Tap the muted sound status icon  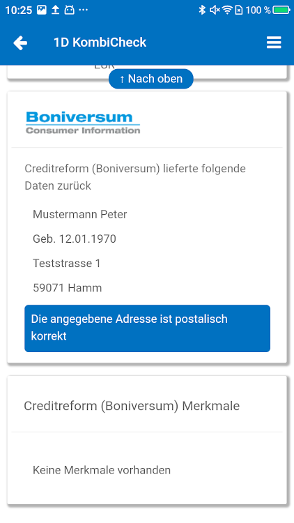[x=215, y=10]
